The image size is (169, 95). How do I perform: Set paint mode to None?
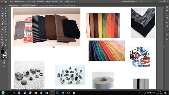pyautogui.click(x=6, y=58)
